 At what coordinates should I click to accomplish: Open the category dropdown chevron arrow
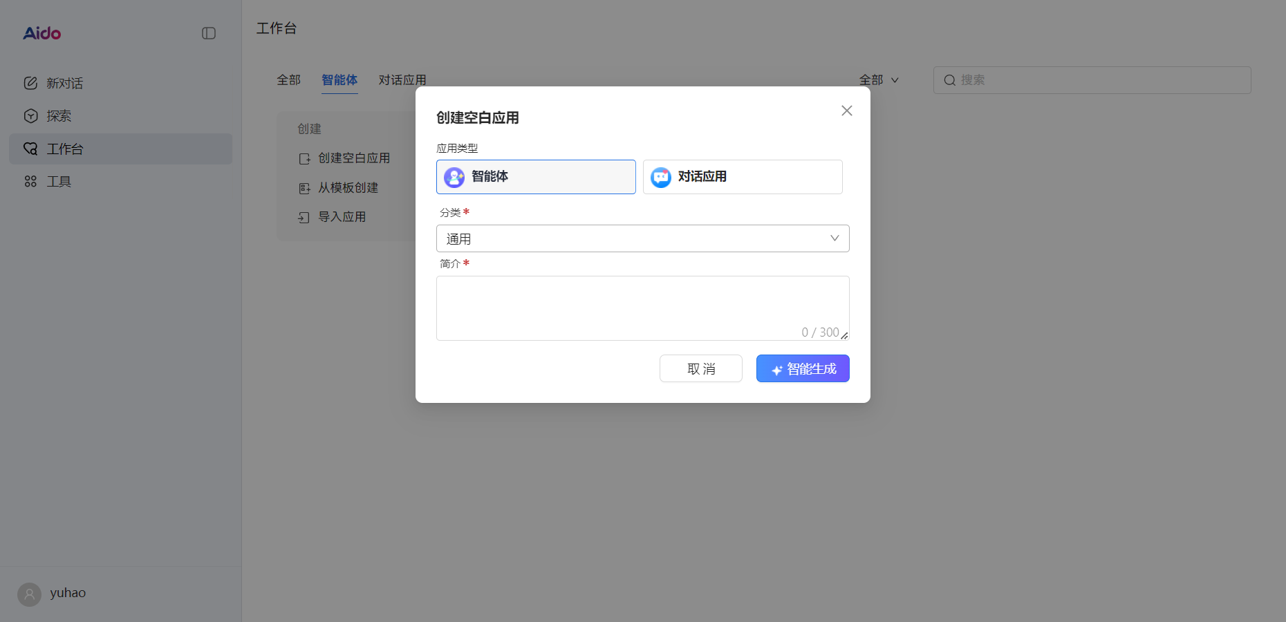(835, 238)
